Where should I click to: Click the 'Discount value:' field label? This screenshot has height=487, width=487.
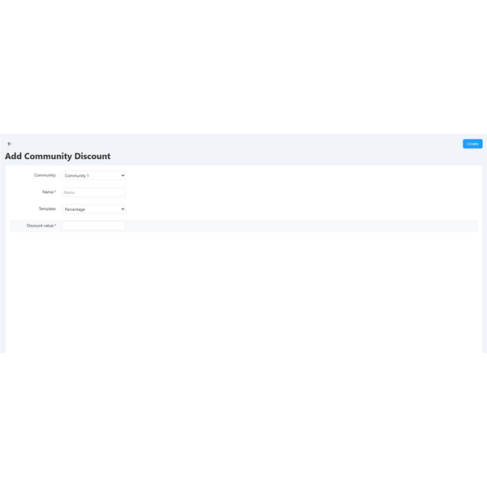(x=40, y=226)
